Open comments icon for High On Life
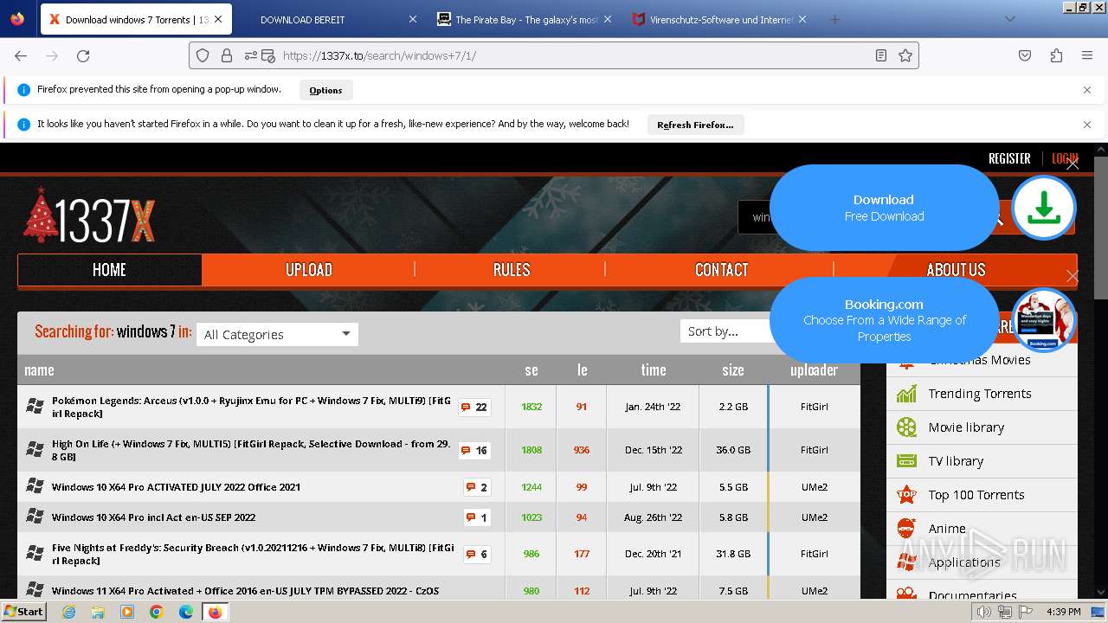 point(474,450)
